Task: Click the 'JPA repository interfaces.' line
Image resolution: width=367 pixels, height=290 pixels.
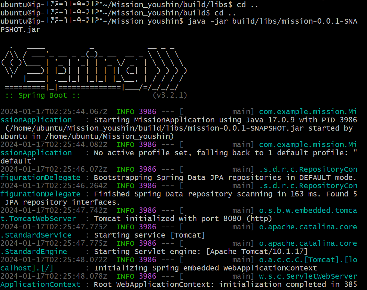Action: (62, 202)
